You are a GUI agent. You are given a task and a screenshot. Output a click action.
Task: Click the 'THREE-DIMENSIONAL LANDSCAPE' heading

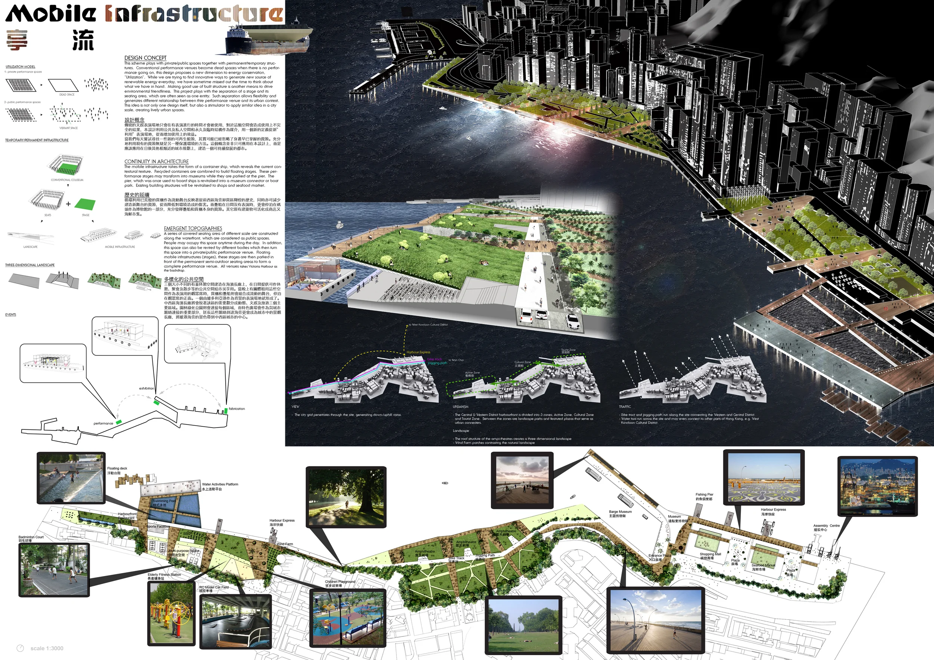pos(30,265)
